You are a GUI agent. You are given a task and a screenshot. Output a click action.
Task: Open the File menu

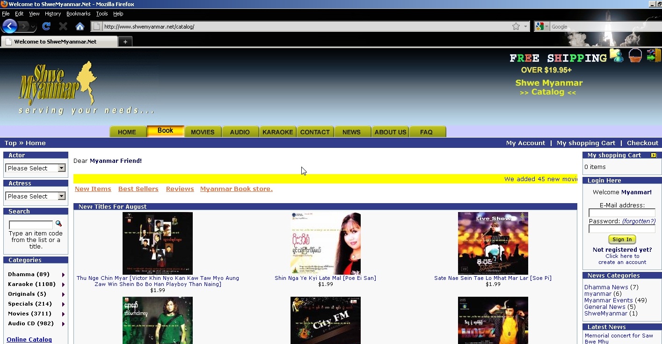(x=6, y=14)
